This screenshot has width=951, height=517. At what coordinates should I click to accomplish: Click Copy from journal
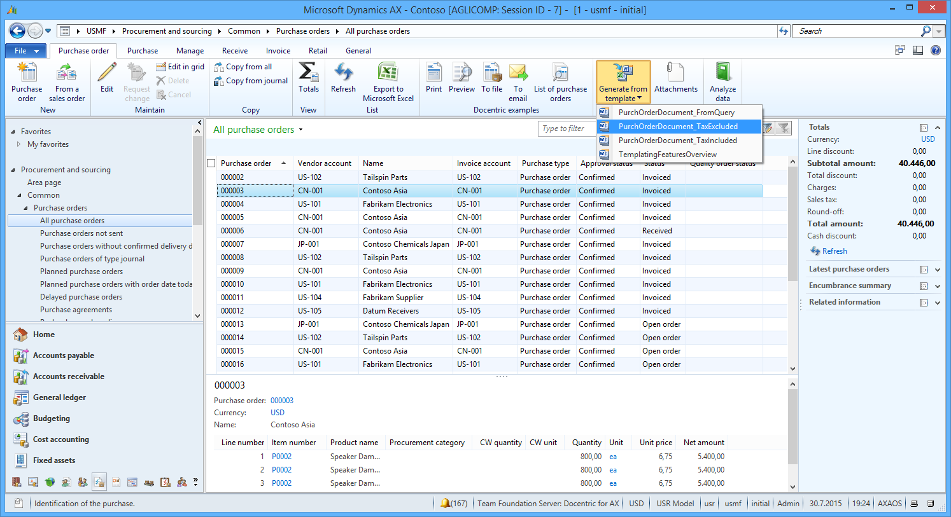point(251,81)
